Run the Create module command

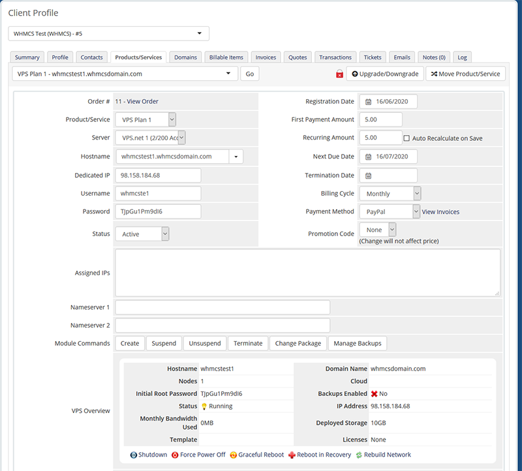click(130, 344)
